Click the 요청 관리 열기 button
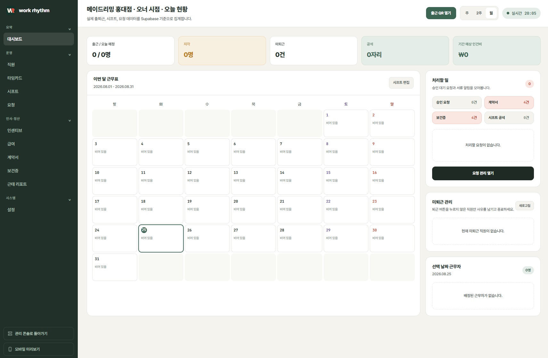Screen dimensions: 548x358 pyautogui.click(x=483, y=173)
